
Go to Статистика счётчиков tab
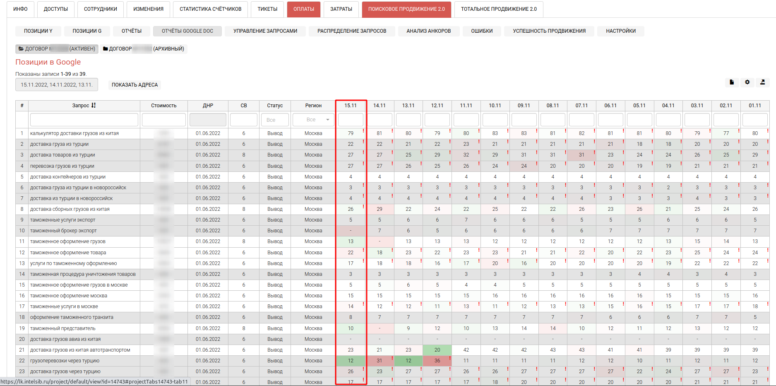[210, 9]
